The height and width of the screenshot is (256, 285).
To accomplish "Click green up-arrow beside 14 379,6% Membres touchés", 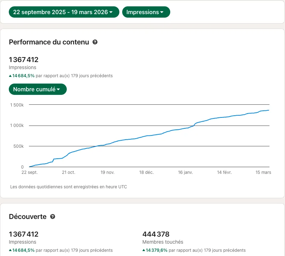I will pyautogui.click(x=144, y=250).
